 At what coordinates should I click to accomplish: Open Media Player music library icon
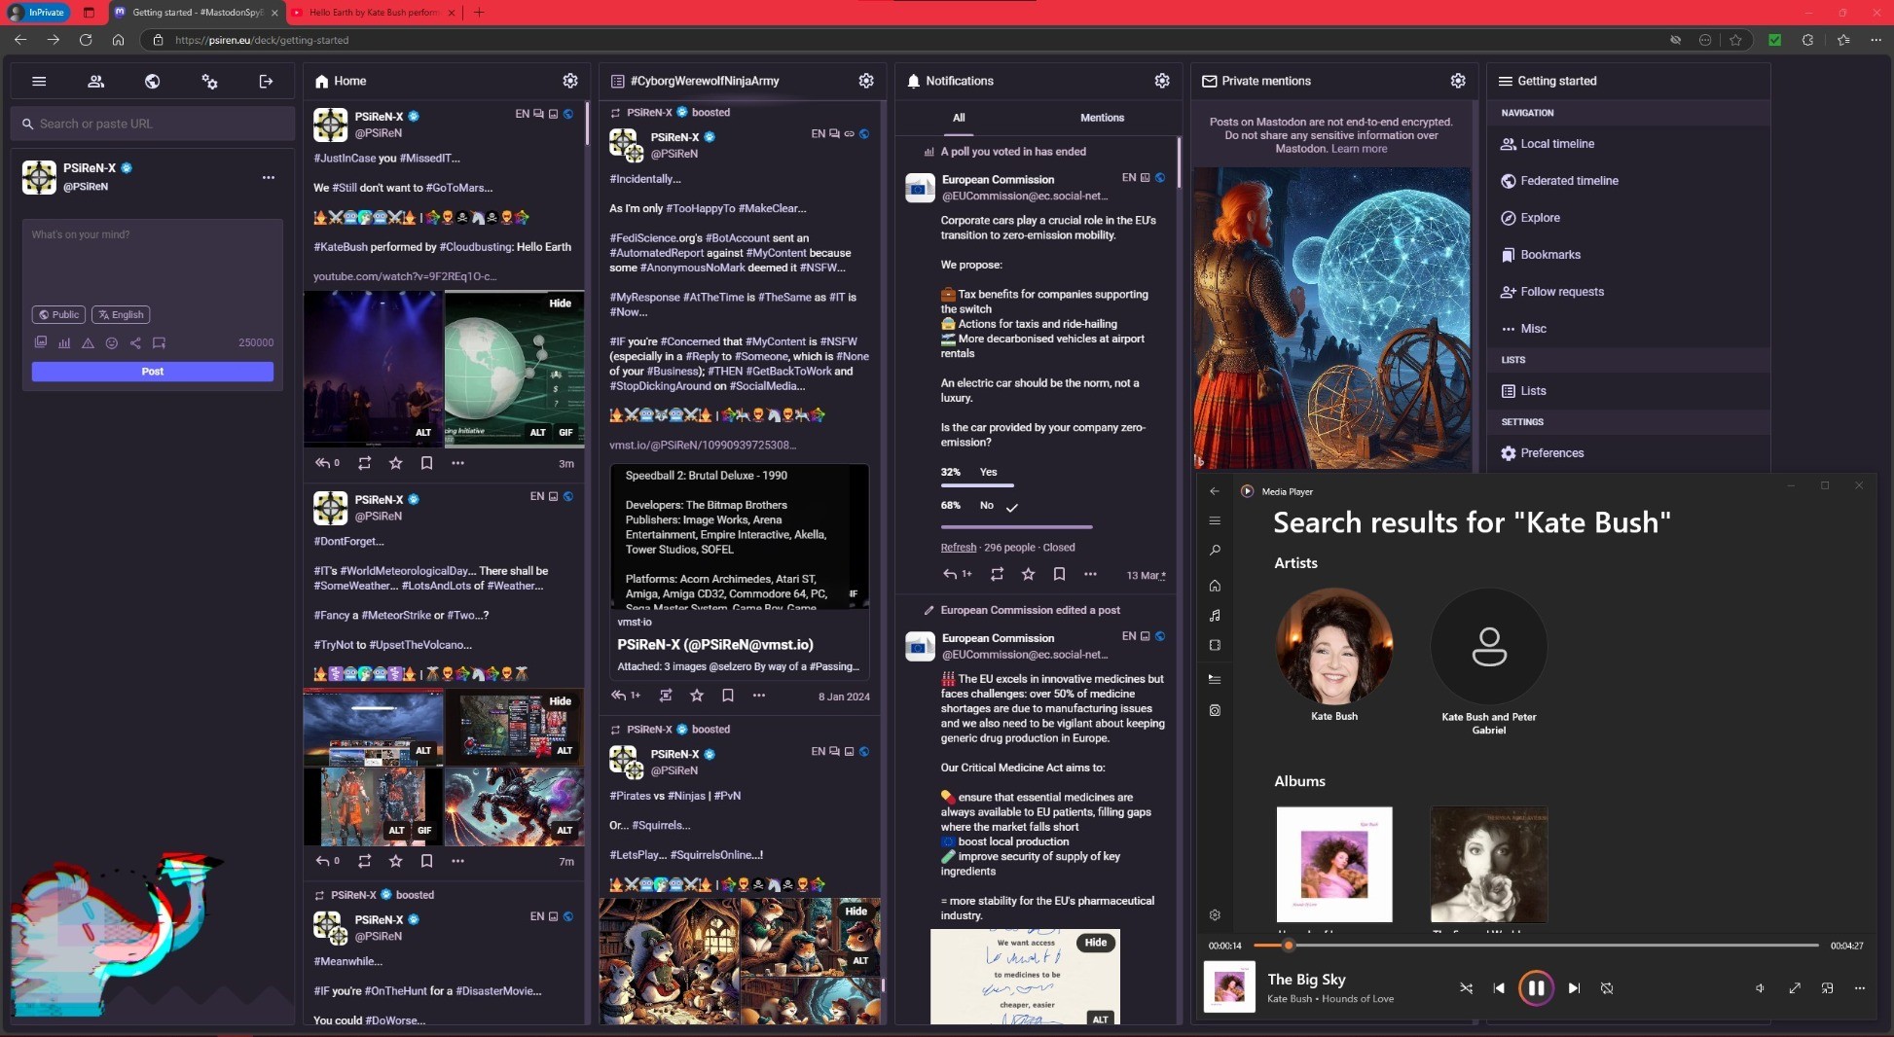coord(1215,616)
